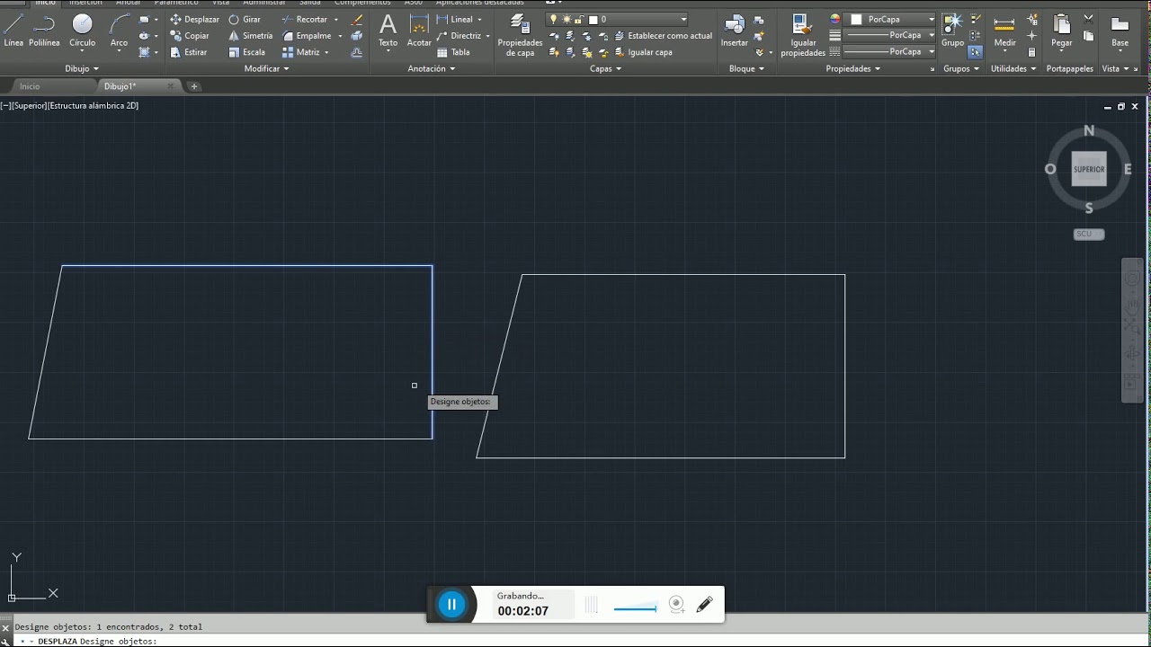1151x647 pixels.
Task: Adjust the recorder volume slider
Action: (x=635, y=608)
